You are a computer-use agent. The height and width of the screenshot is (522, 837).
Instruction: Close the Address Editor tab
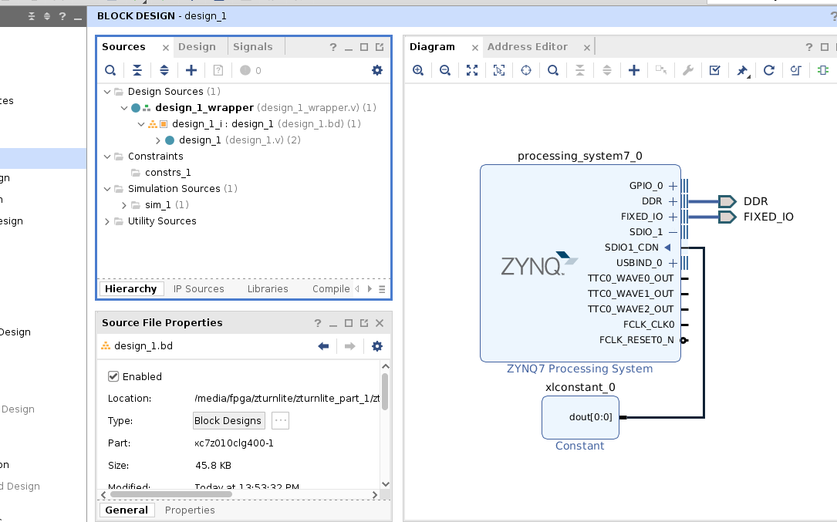586,48
